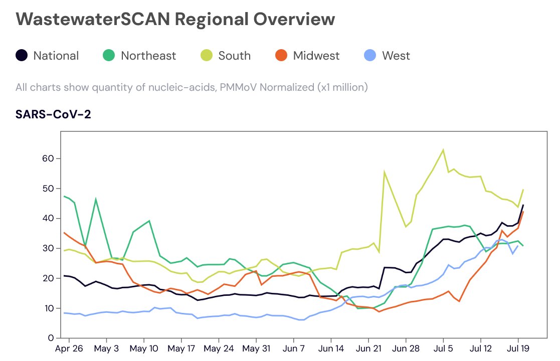
Task: Toggle the Northeast series label
Action: [148, 56]
